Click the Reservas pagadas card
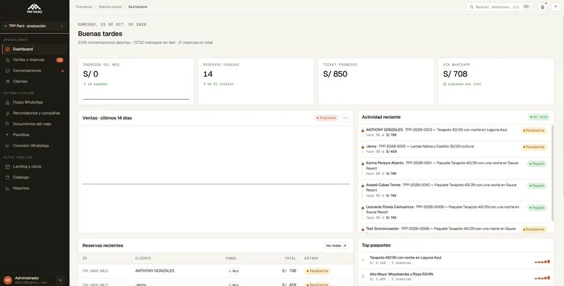This screenshot has width=564, height=286. point(256,82)
